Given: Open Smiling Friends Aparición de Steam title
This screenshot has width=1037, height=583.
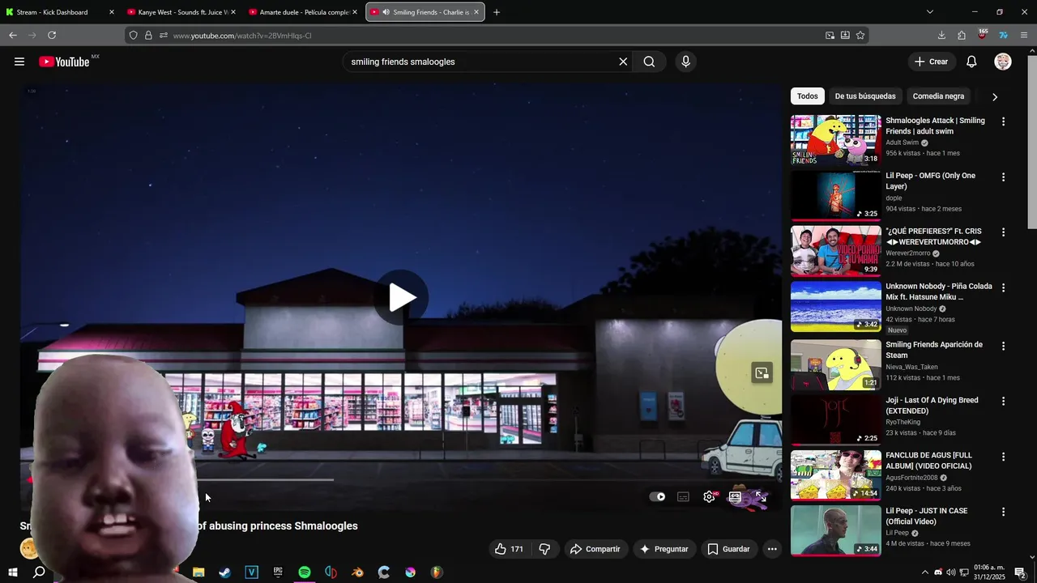Looking at the screenshot, I should (934, 350).
